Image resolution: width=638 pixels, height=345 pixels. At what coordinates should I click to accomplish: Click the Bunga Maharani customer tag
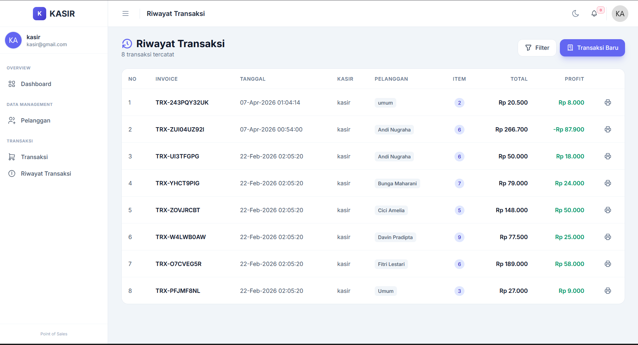(x=397, y=184)
